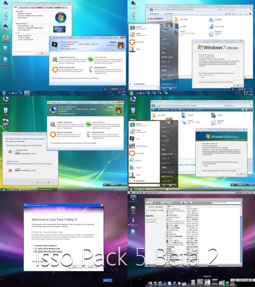This screenshot has height=287, width=255.
Task: Open マイ ミュージック music folder in Windows 7 Explorer
Action: (x=211, y=27)
